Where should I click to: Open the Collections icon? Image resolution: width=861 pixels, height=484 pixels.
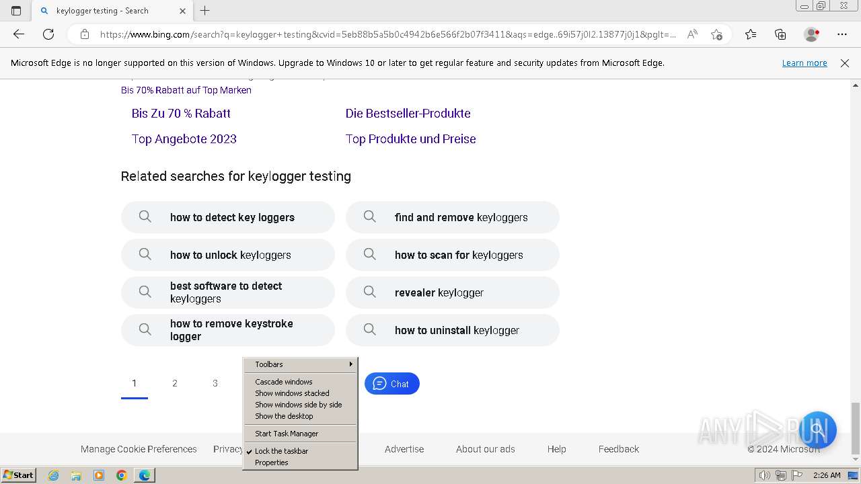point(780,34)
